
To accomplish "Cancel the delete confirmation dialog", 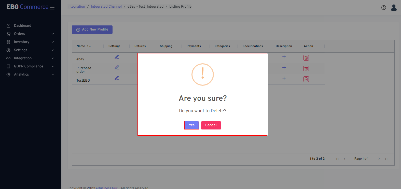I will coord(211,125).
